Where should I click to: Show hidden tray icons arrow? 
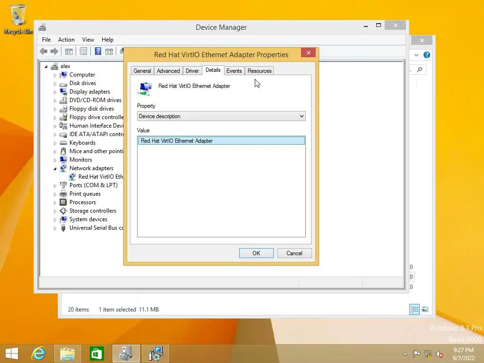point(405,354)
